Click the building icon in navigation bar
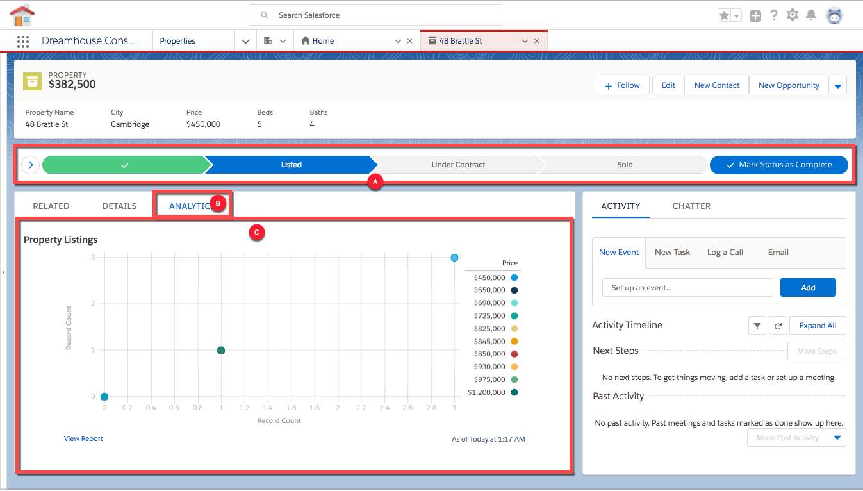Image resolution: width=863 pixels, height=491 pixels. click(x=268, y=41)
